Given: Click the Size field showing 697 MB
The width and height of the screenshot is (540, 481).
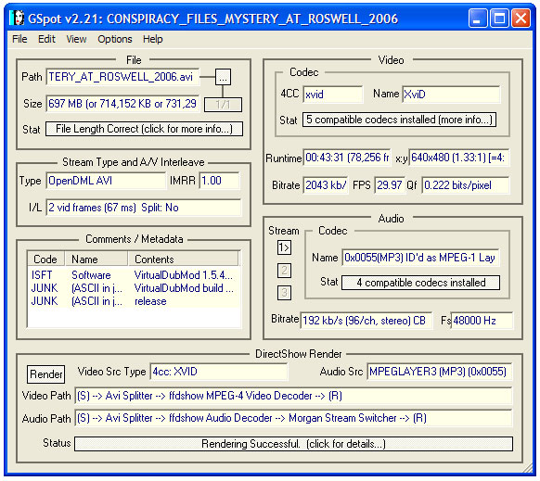Looking at the screenshot, I should tap(122, 104).
